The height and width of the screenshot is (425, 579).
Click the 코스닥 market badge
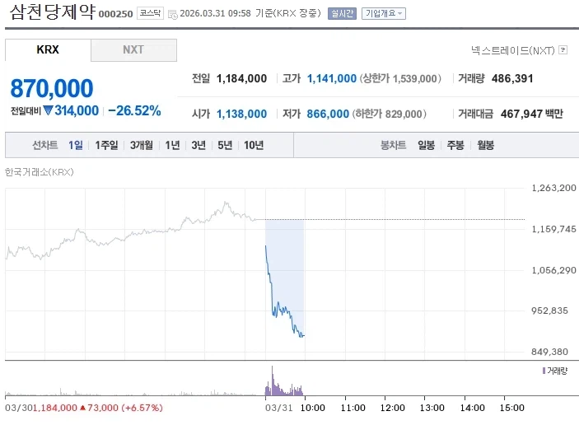point(150,14)
